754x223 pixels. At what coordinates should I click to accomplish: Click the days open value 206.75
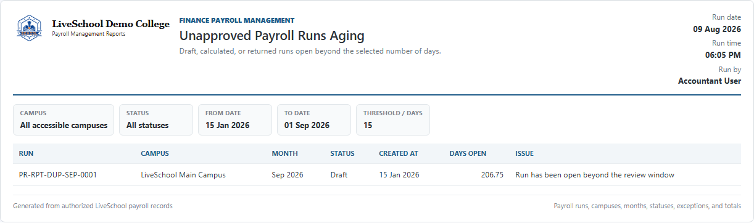pos(492,175)
